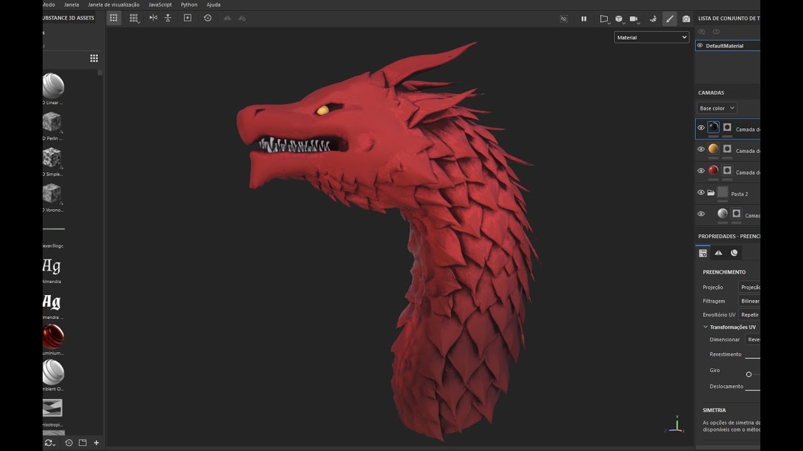This screenshot has width=803, height=451.
Task: Open the JavaScript menu
Action: 160,4
